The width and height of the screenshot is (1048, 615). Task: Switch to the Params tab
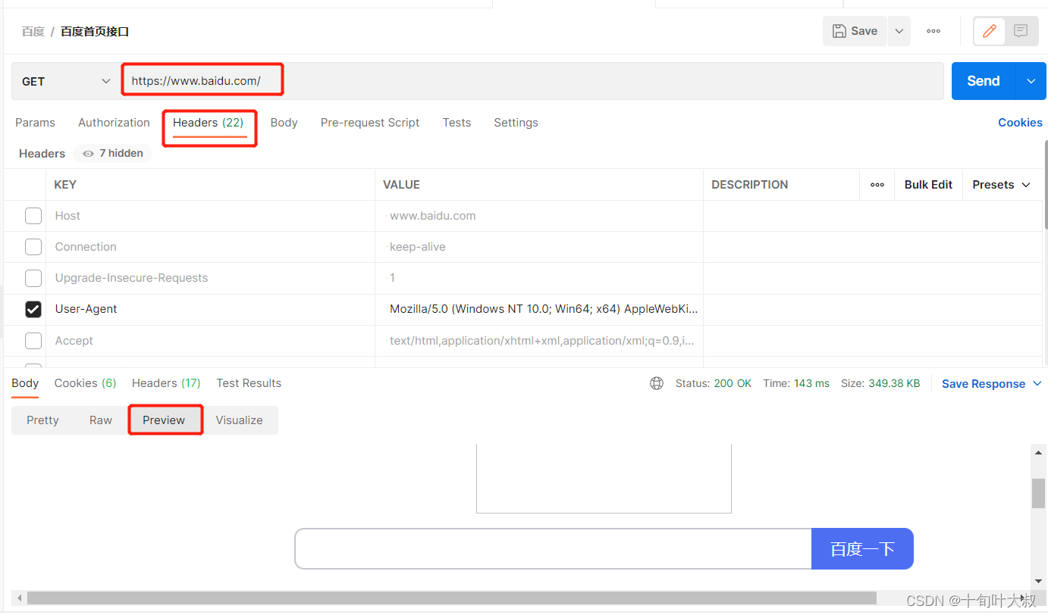[35, 123]
